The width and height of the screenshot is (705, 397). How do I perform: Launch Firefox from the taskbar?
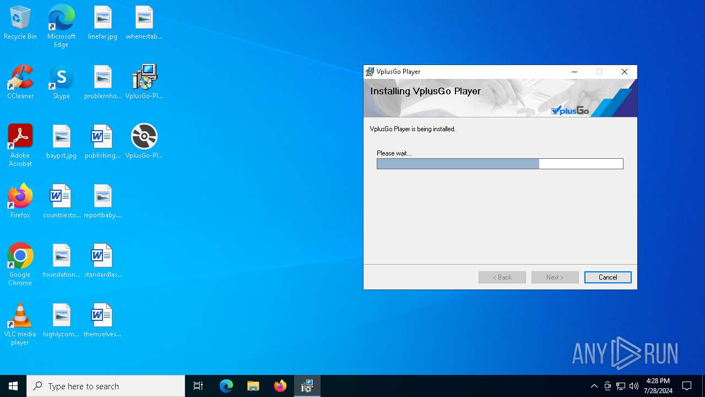[x=280, y=386]
